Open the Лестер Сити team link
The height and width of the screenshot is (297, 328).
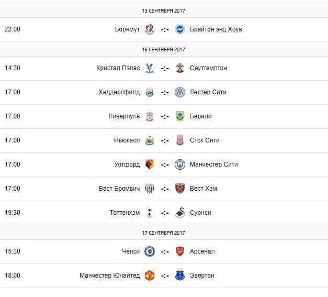click(x=208, y=92)
